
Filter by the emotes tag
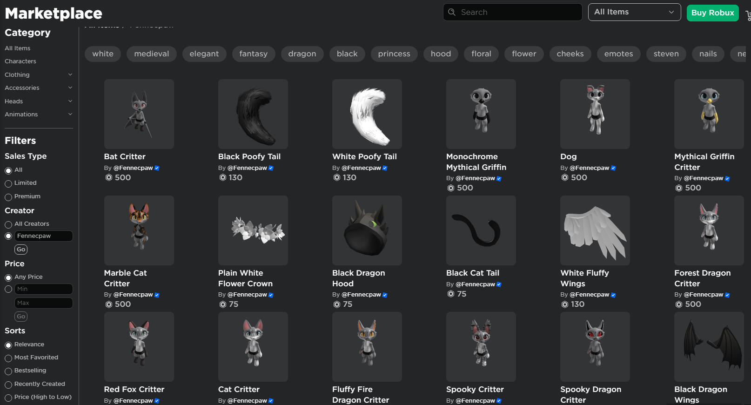coord(618,54)
